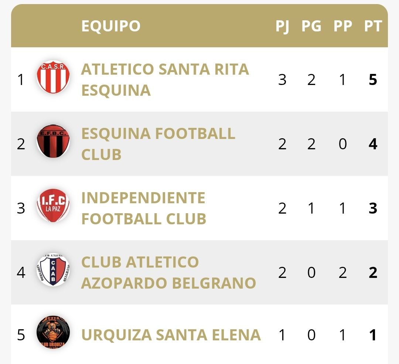The width and height of the screenshot is (399, 364).
Task: Open URQUIZA SANTA ELENA team link
Action: pos(171,335)
